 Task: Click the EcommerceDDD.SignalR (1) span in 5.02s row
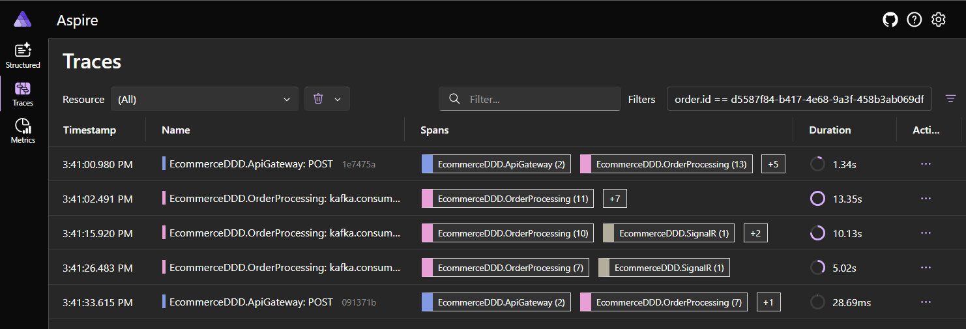click(x=664, y=268)
